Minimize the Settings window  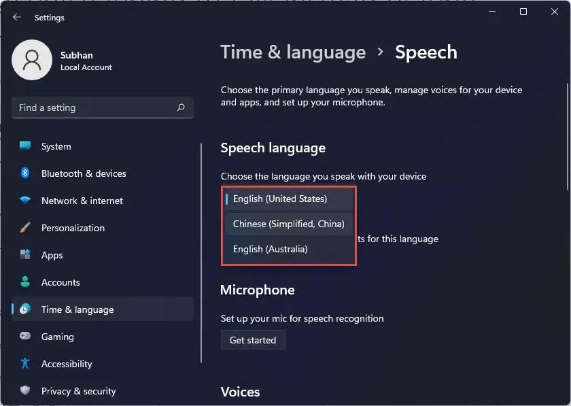point(492,12)
